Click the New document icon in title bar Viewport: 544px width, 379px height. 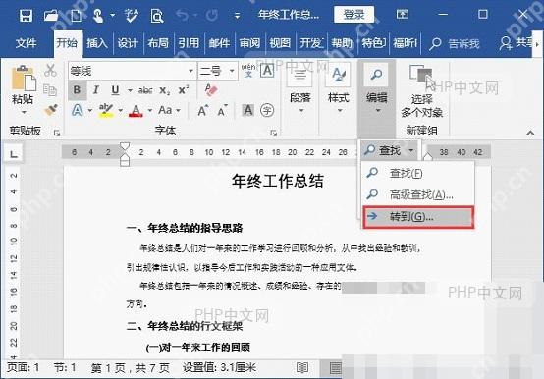76,16
